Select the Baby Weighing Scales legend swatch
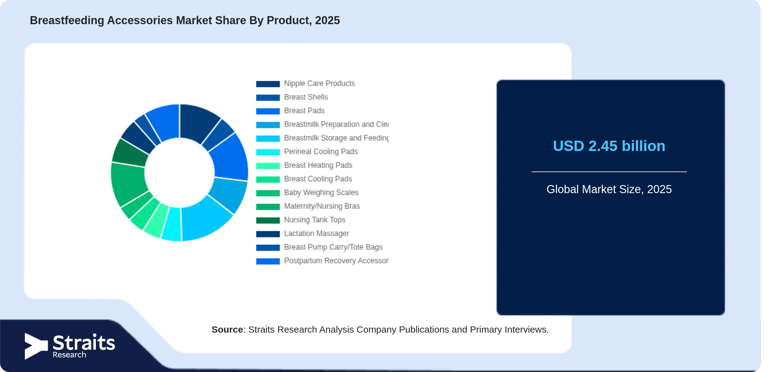770x372 pixels. click(268, 193)
